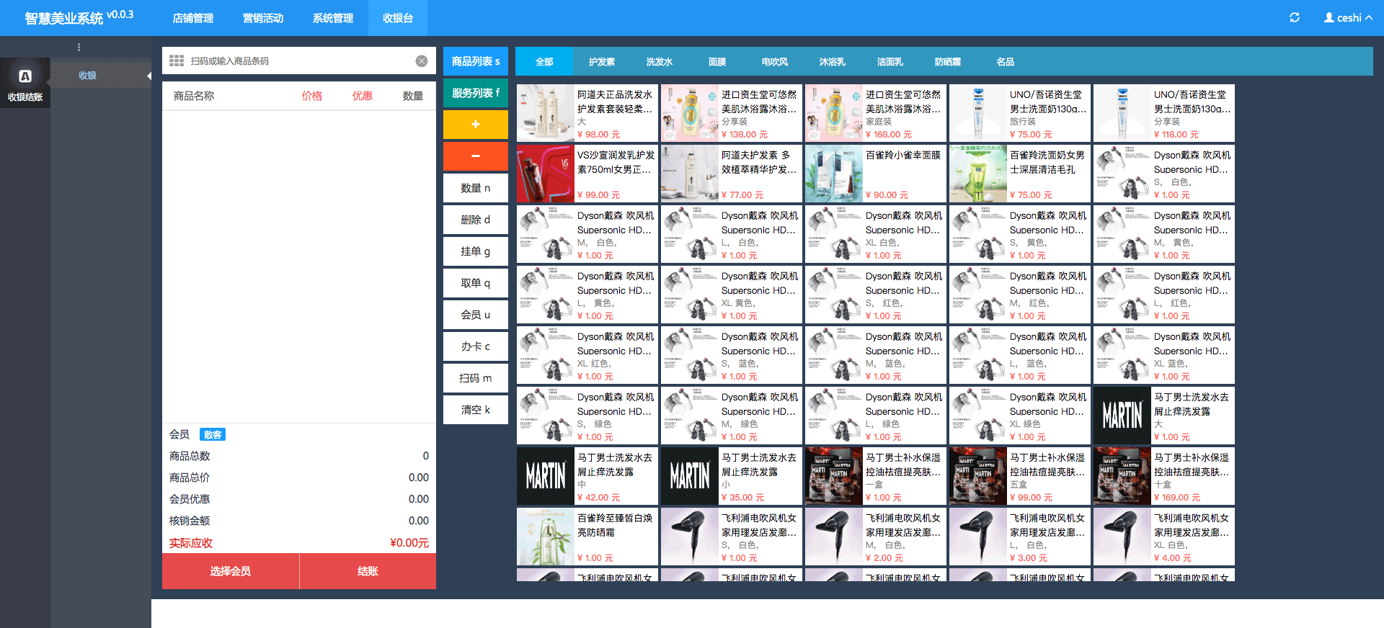Viewport: 1384px width, 628px height.
Task: Select 飞利浦电吹风机 L 白色 ¥3.00 product
Action: point(1020,537)
